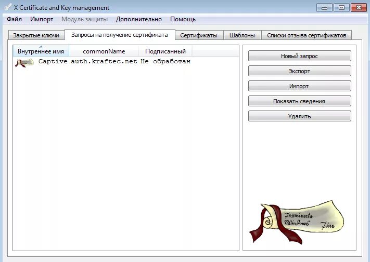Select the Запросы на получение сертификата tab
This screenshot has height=262, width=370.
tap(120, 35)
